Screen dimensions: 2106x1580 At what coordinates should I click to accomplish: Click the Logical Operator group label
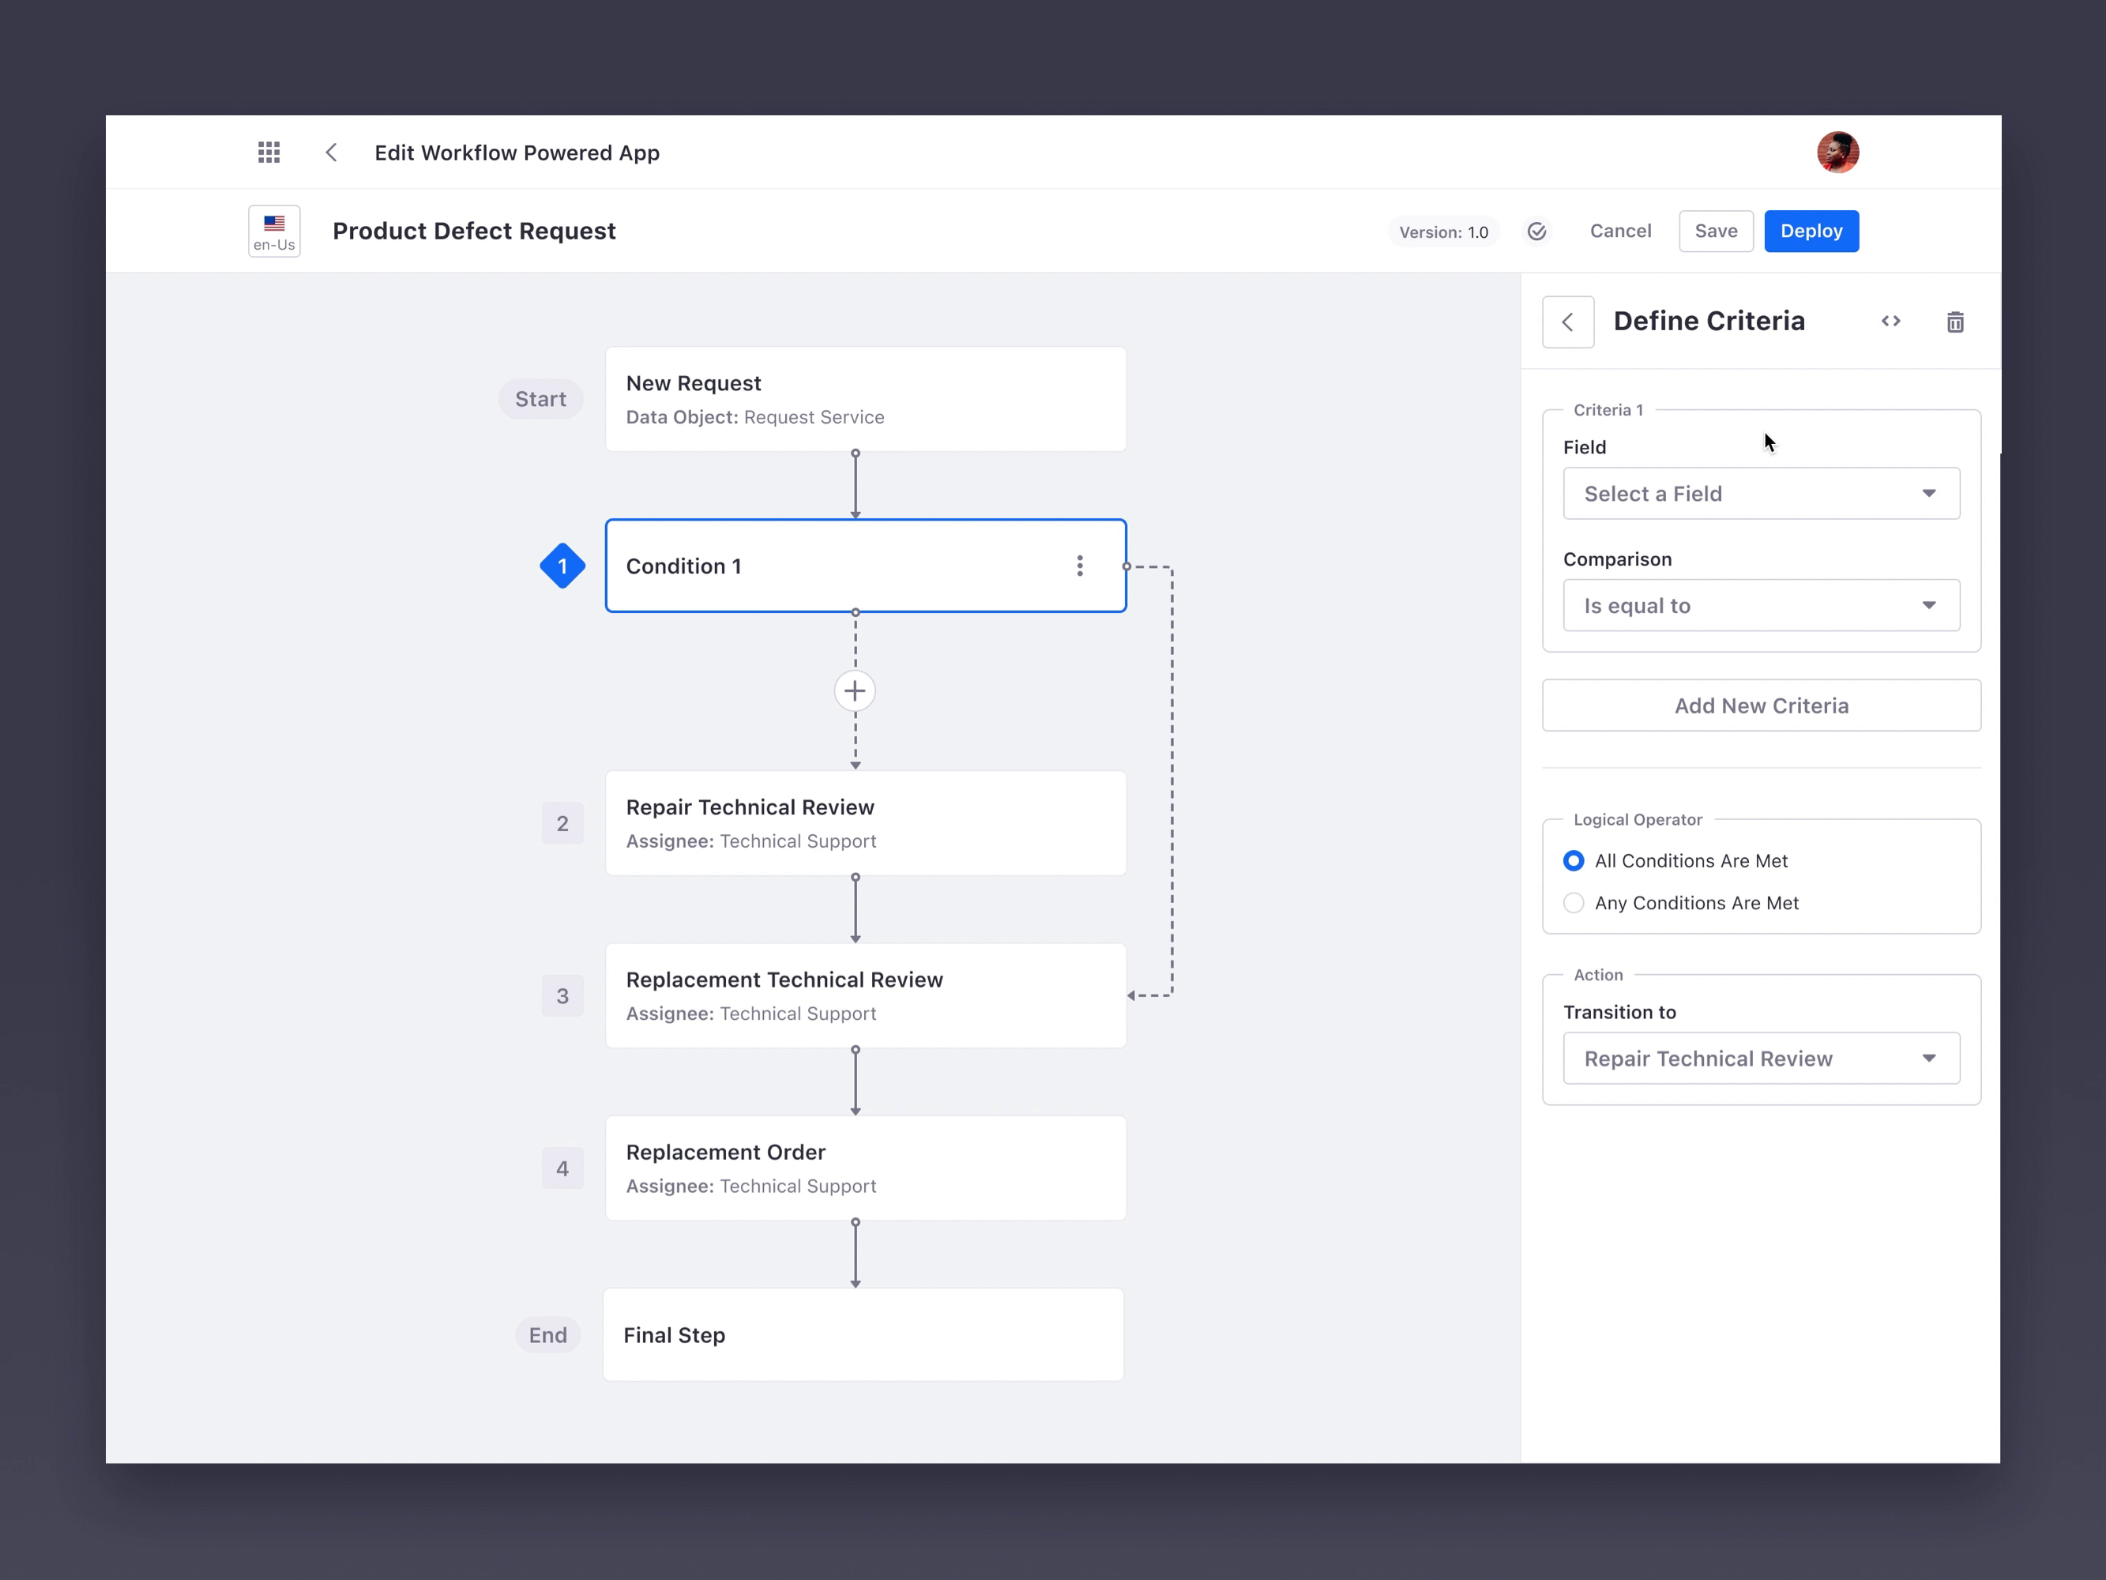(x=1638, y=820)
